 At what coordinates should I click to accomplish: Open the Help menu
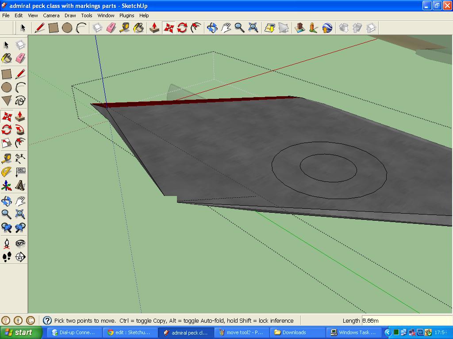click(144, 15)
